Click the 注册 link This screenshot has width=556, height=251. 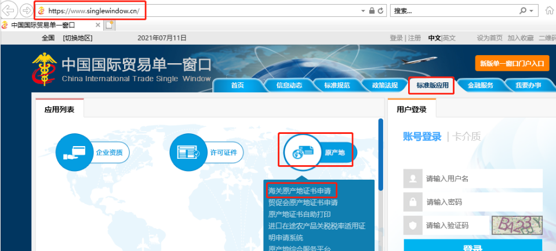(x=414, y=38)
